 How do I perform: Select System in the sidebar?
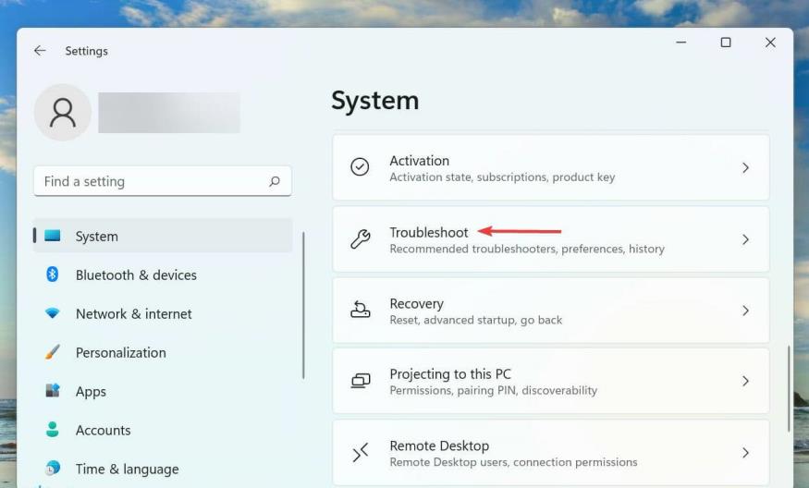pyautogui.click(x=163, y=236)
